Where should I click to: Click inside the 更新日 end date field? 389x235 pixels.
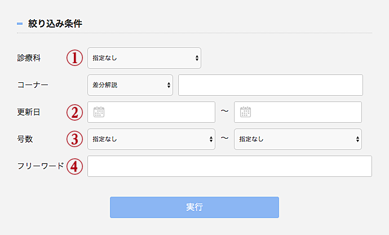298,112
